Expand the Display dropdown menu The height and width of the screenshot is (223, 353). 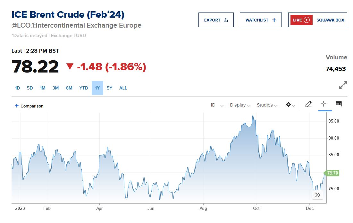pos(240,105)
